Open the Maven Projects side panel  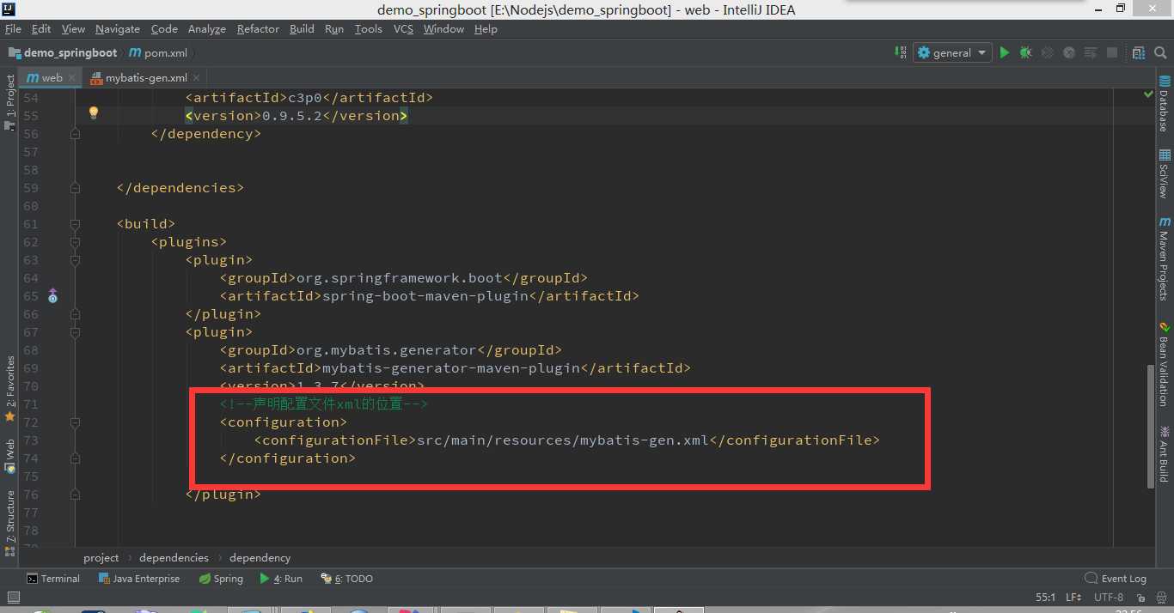[1164, 258]
